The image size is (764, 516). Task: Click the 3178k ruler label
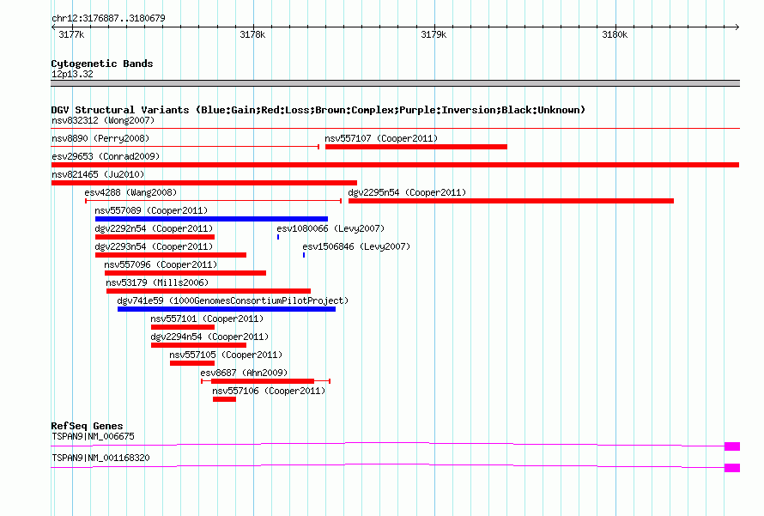tap(252, 34)
